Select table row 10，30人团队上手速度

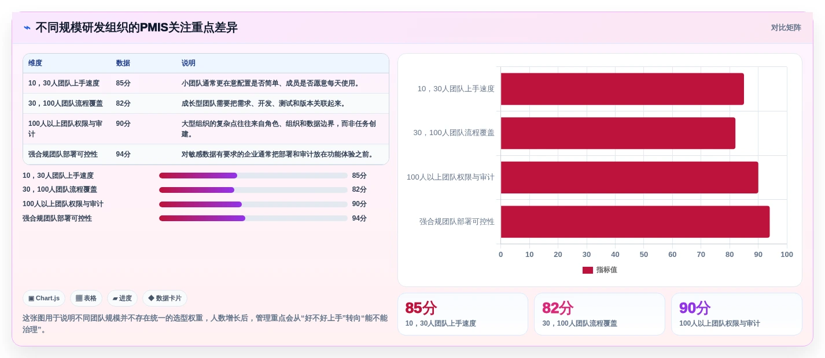tap(206, 83)
